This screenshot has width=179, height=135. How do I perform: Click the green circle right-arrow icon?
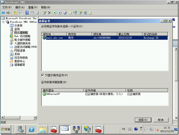pyautogui.click(x=54, y=13)
